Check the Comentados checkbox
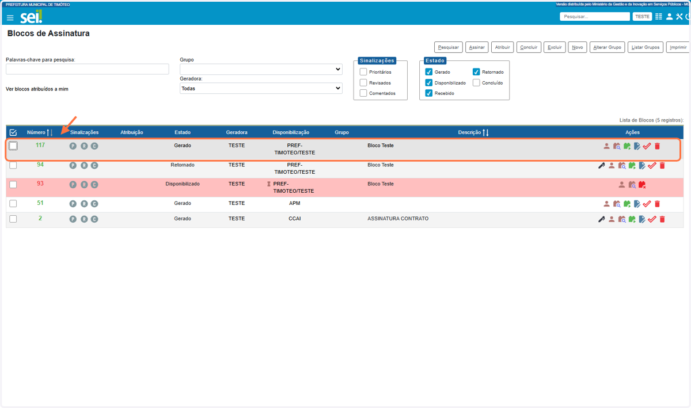 tap(363, 93)
